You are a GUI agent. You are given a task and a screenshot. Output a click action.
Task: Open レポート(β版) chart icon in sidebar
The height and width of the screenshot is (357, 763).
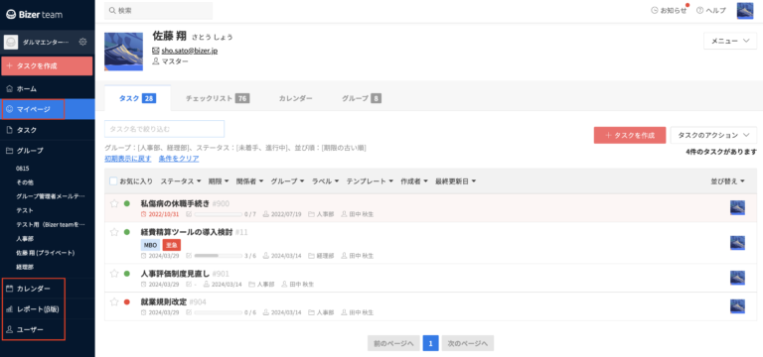click(x=9, y=309)
